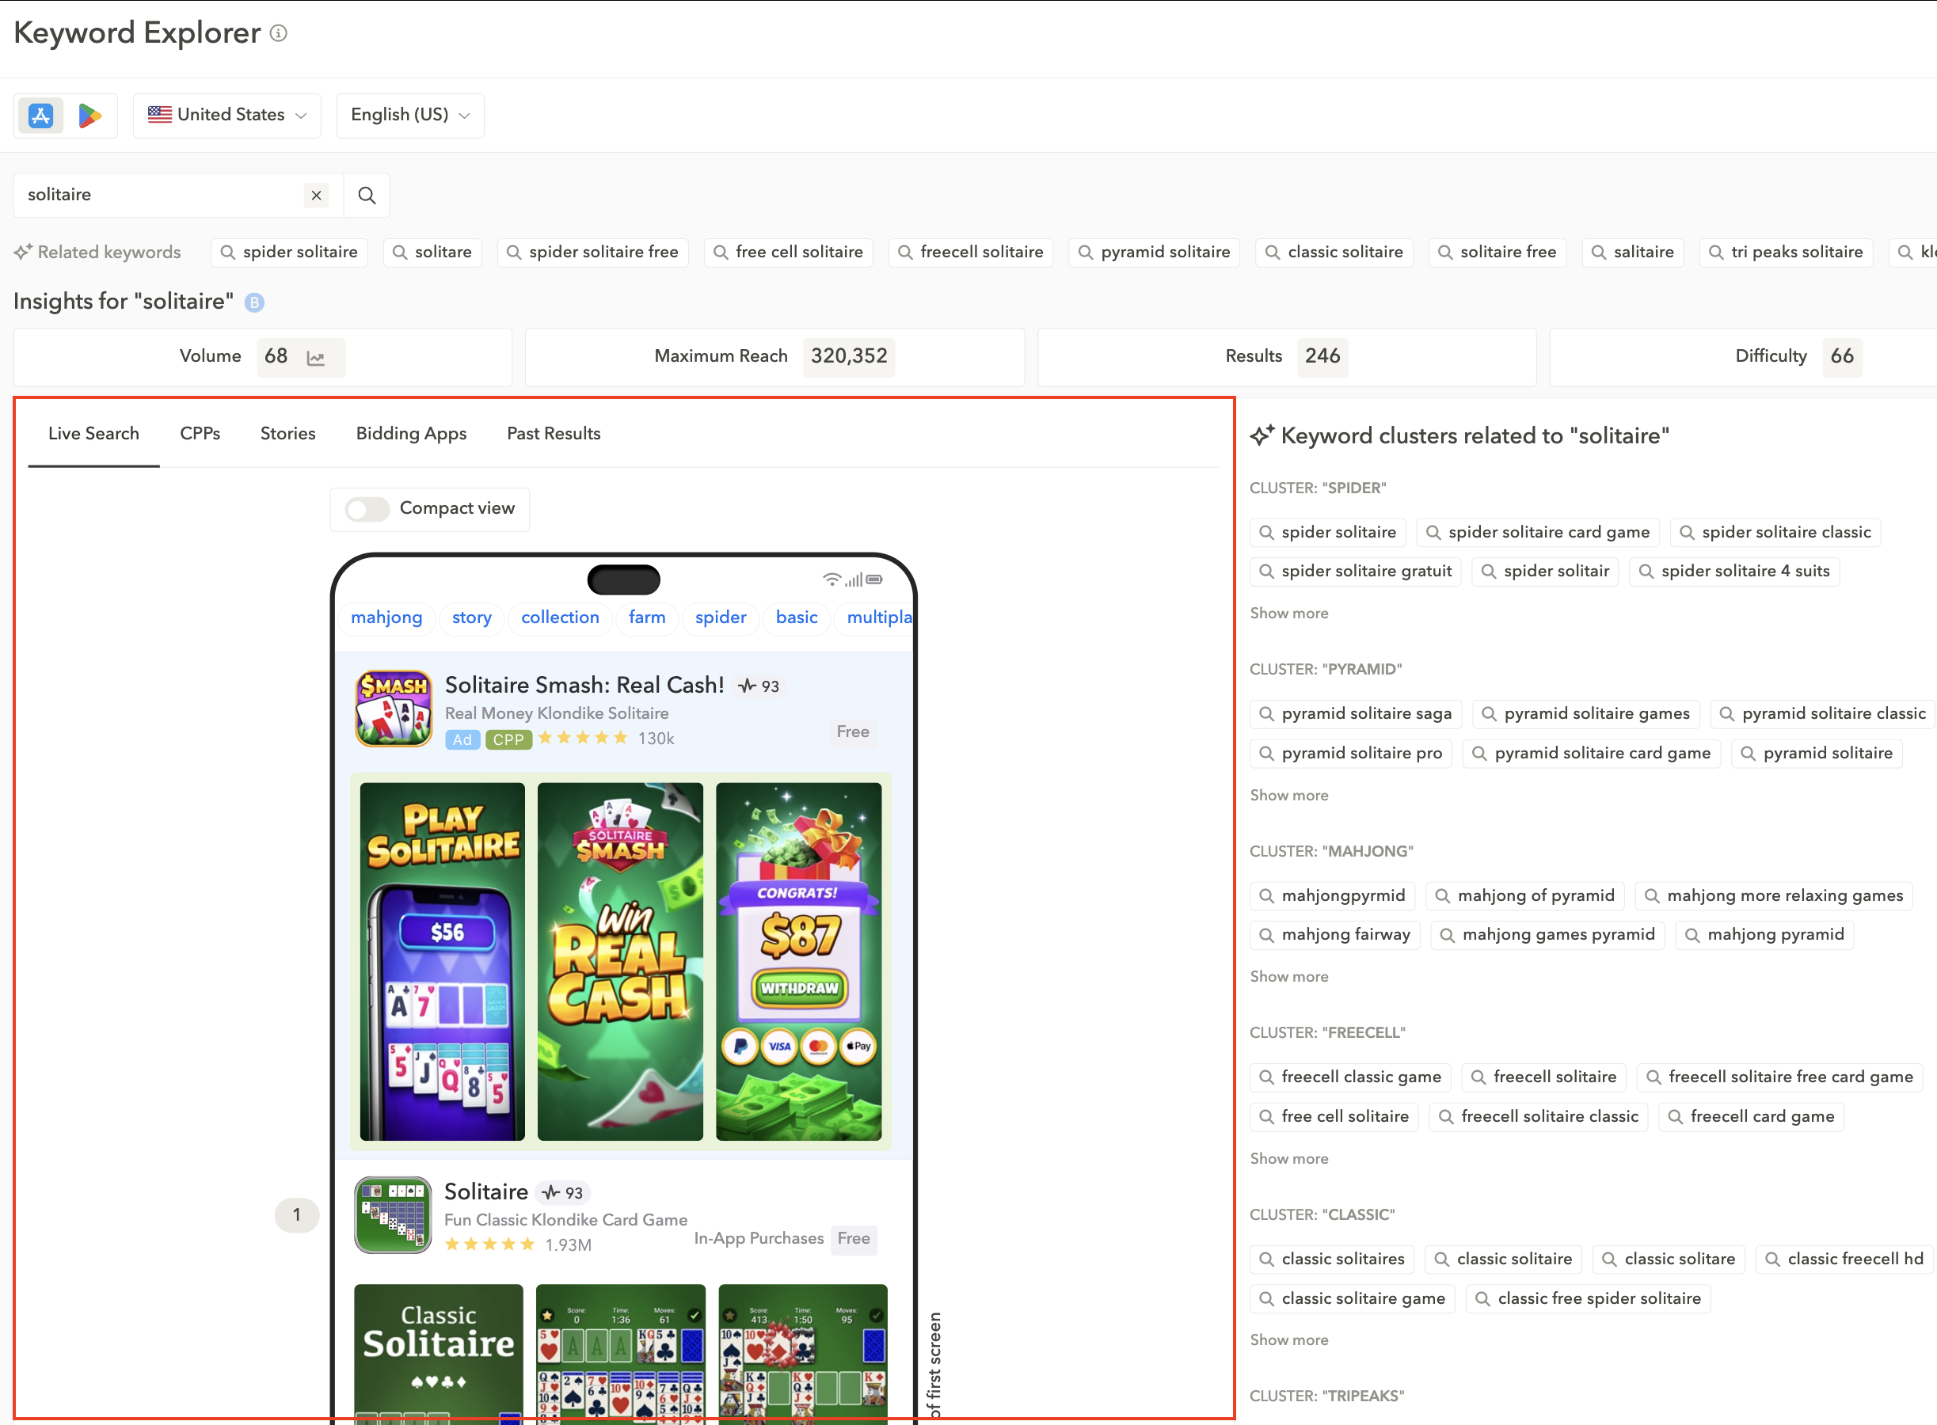This screenshot has width=1937, height=1425.
Task: Select related keyword classic solitaire
Action: click(1334, 253)
